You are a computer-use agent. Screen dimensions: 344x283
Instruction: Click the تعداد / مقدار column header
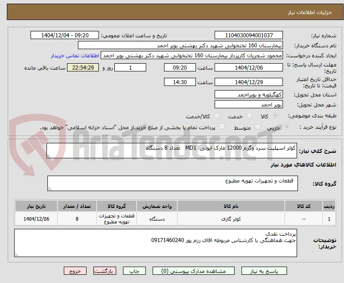77,206
